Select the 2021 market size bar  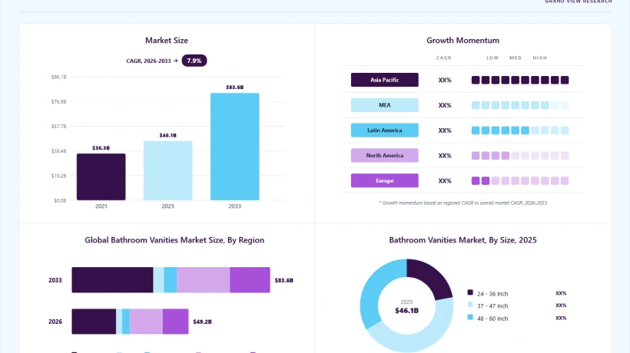coord(101,177)
